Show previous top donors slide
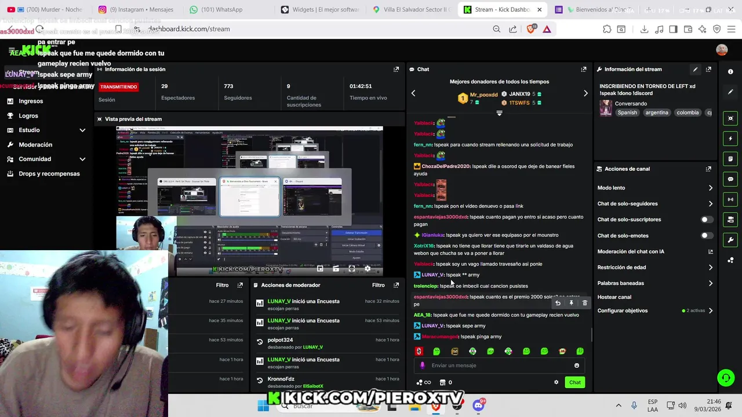 413,93
